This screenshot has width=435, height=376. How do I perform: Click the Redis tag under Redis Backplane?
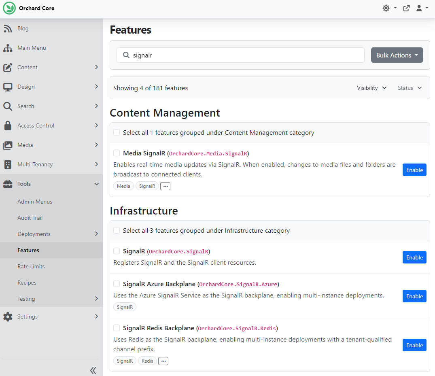[x=147, y=361]
